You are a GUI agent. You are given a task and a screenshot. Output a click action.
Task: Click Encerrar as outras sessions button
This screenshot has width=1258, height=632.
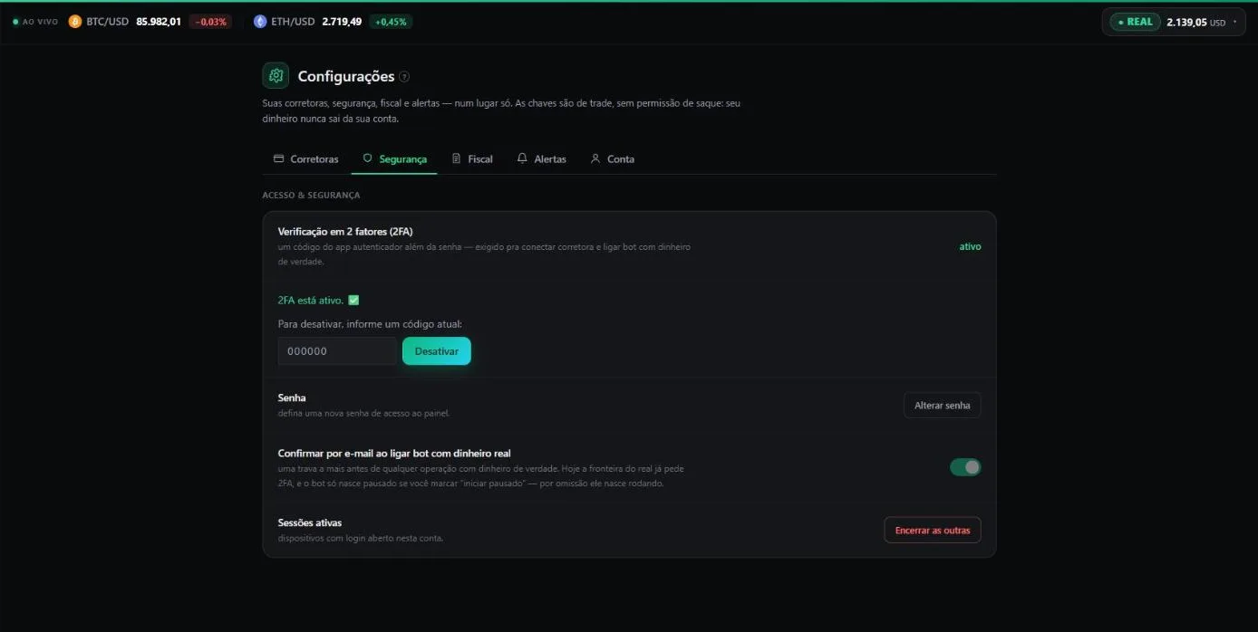coord(932,530)
